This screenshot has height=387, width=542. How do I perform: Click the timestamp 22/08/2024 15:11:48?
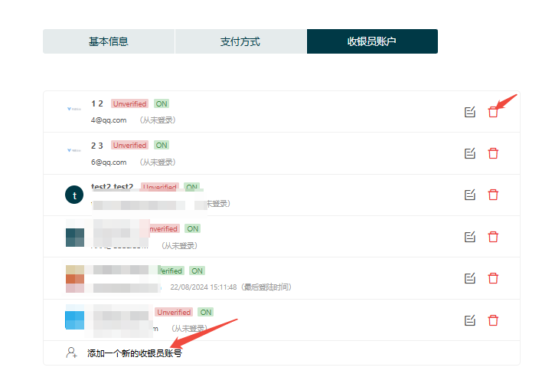coord(204,287)
